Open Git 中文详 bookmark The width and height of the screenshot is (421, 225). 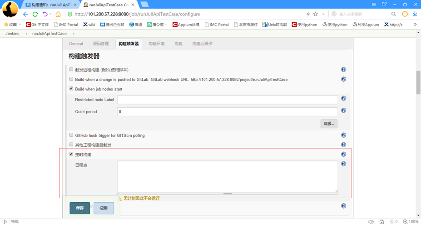[37, 25]
